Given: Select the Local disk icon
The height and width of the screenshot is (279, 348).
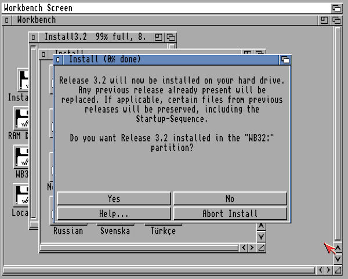Looking at the screenshot, I should click(22, 197).
